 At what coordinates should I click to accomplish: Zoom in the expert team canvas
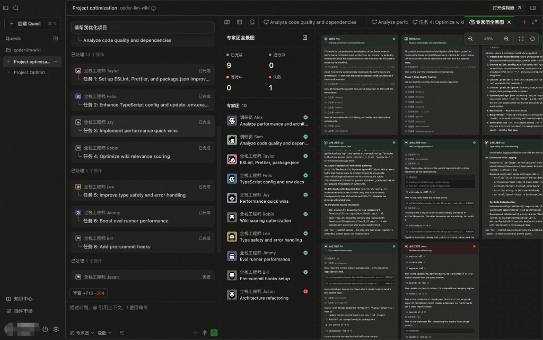click(x=506, y=39)
